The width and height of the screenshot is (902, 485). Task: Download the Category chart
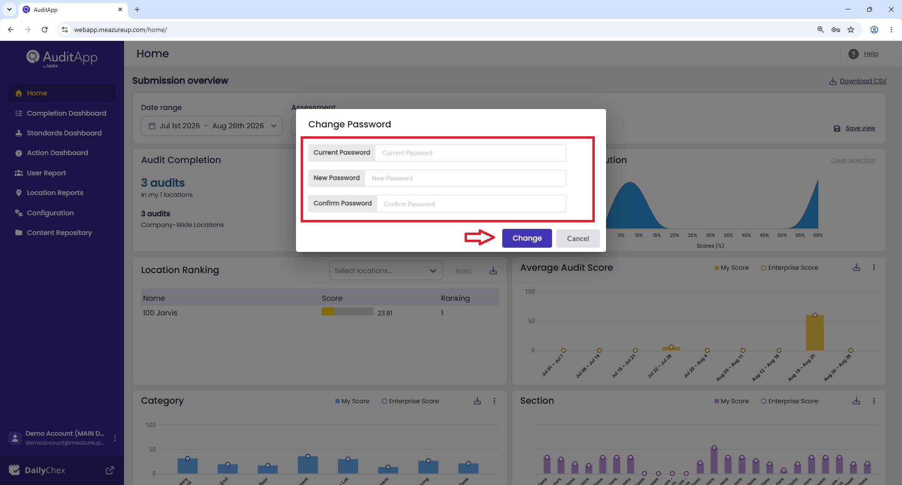point(477,401)
